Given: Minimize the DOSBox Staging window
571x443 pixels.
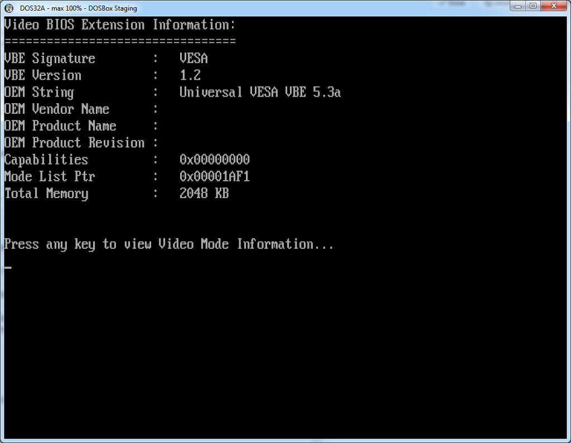Looking at the screenshot, I should point(519,6).
